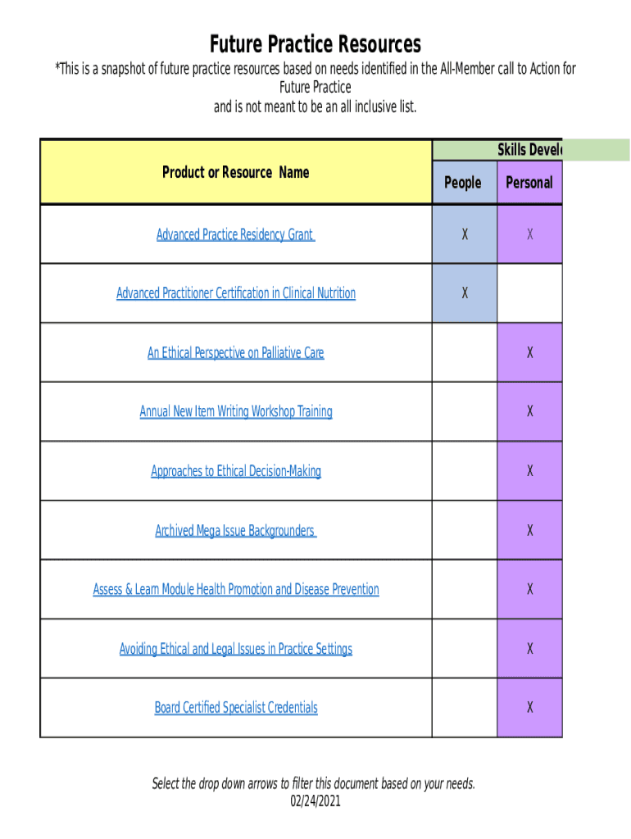
Task: Click the Personal column header
Action: tap(529, 183)
